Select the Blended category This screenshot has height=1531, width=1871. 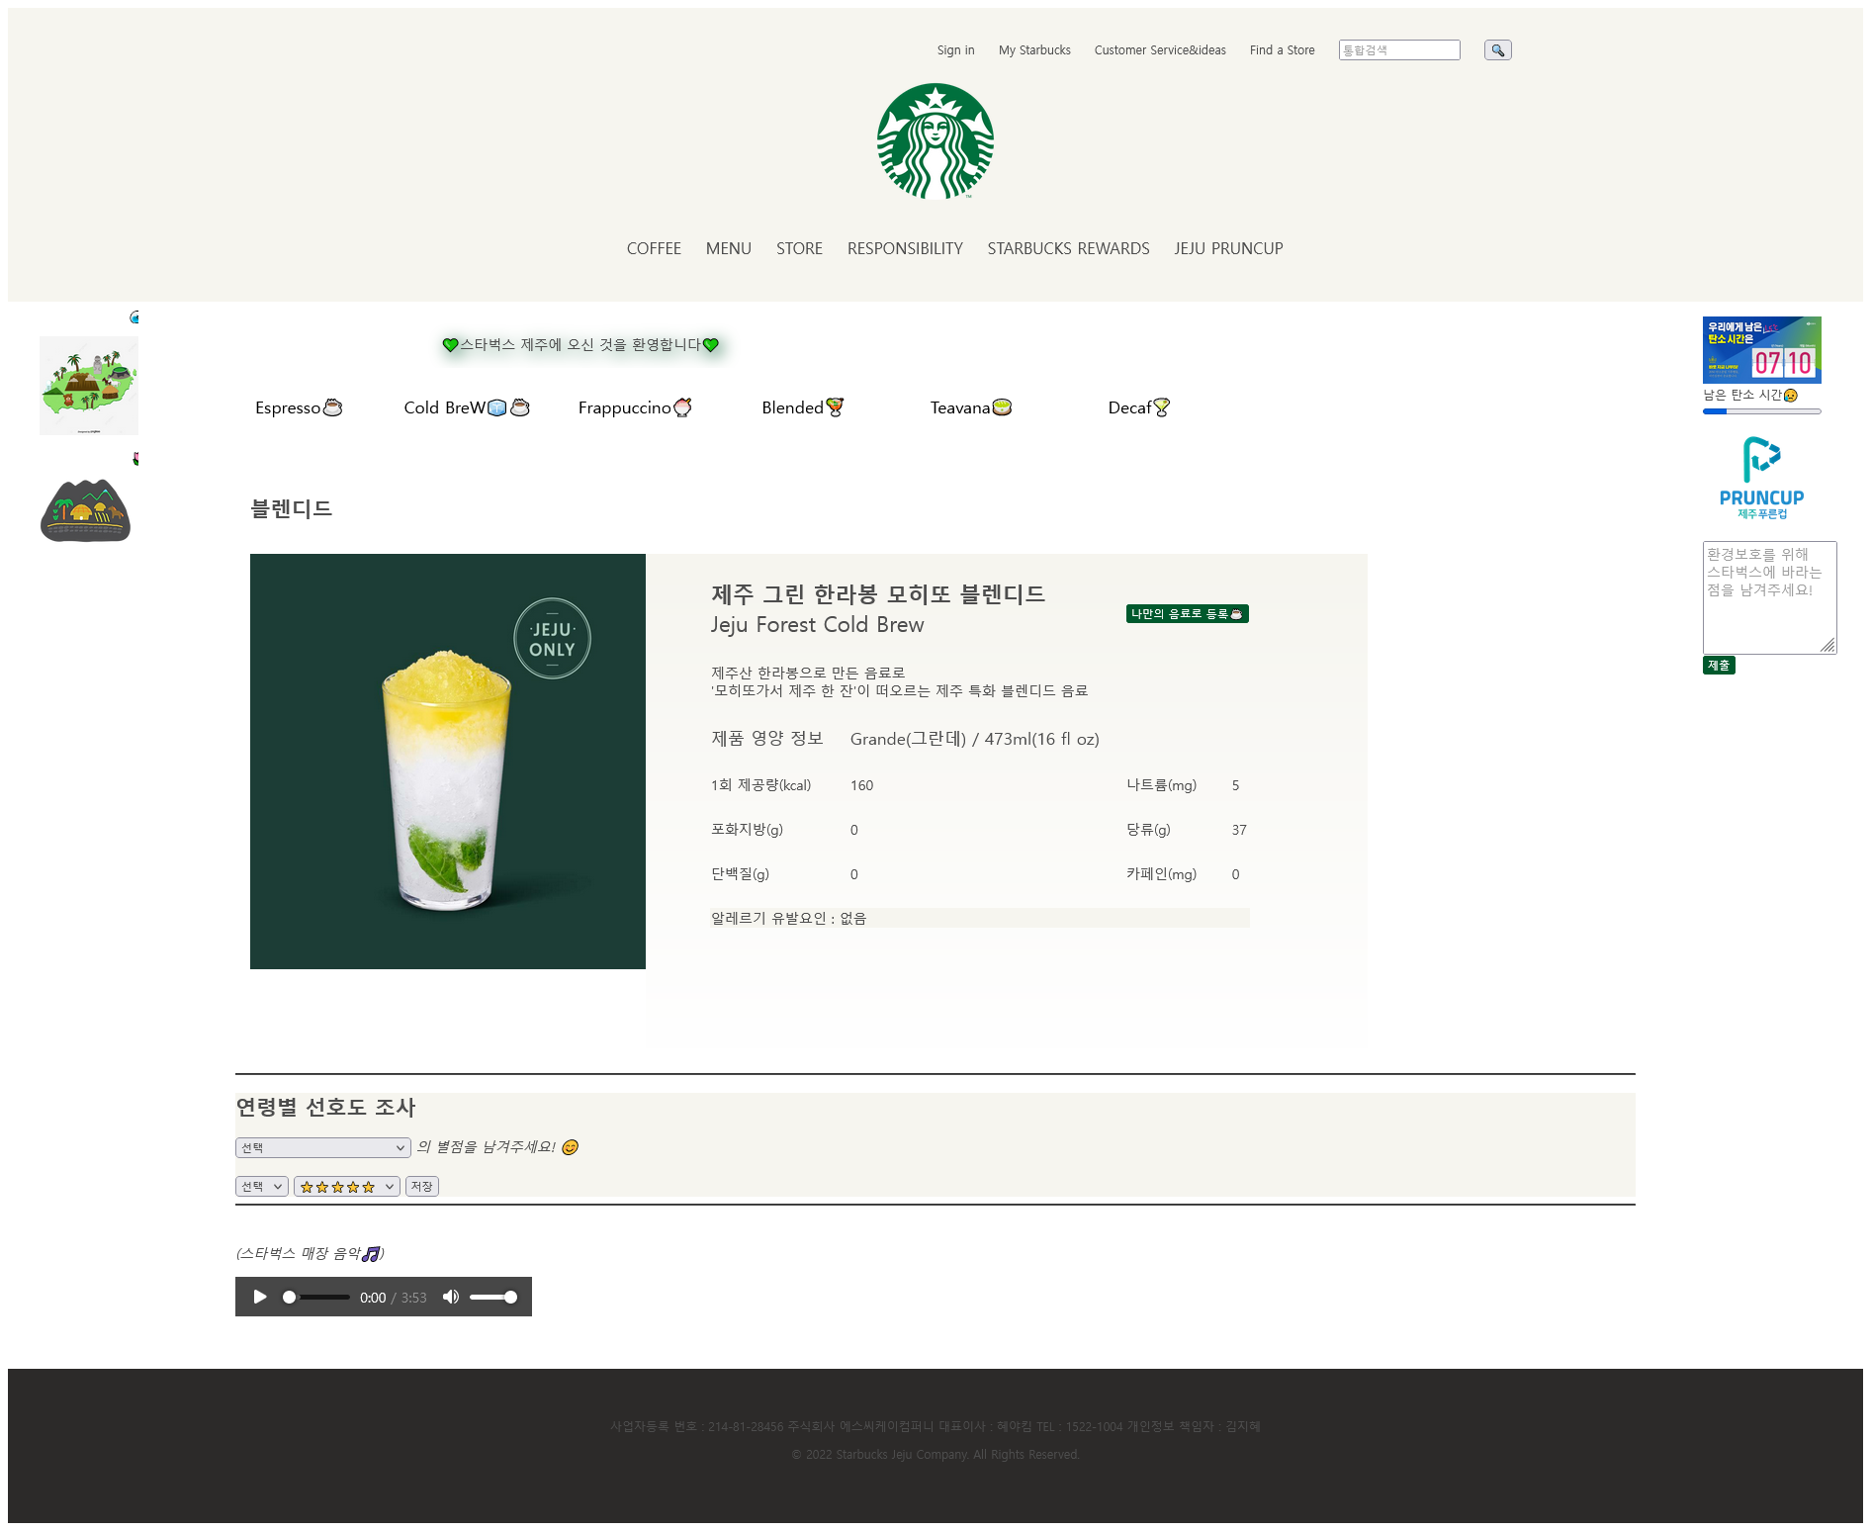pyautogui.click(x=803, y=407)
